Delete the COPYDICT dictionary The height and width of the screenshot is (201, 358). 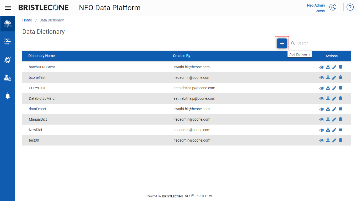[340, 88]
